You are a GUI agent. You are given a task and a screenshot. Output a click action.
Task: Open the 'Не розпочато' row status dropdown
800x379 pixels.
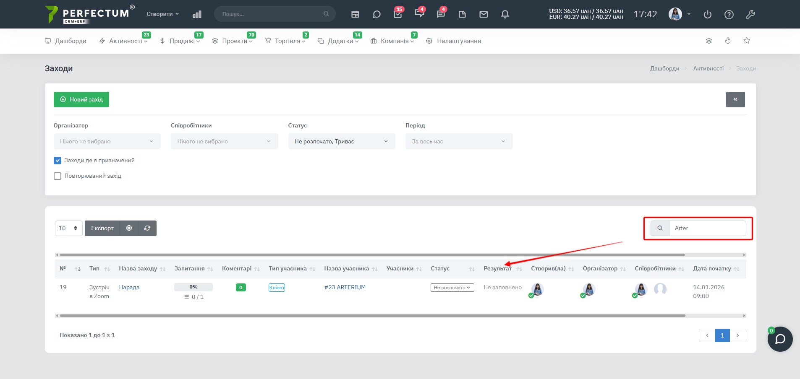452,288
